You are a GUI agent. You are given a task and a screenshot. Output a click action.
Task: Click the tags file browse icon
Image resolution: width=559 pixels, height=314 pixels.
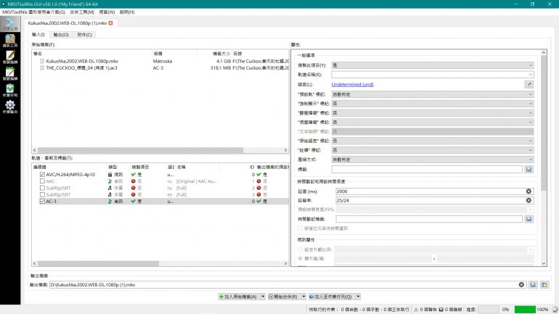tap(529, 170)
